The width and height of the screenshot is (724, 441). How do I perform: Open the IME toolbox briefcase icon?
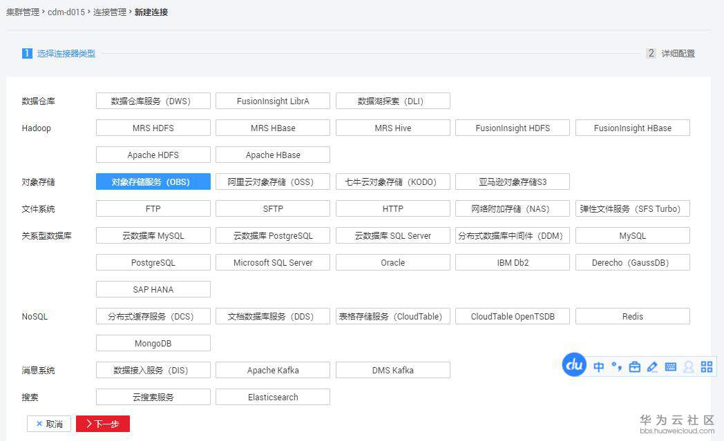pyautogui.click(x=635, y=366)
